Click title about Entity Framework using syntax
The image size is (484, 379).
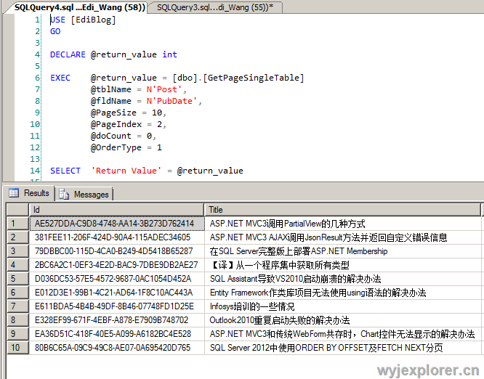[342, 293]
